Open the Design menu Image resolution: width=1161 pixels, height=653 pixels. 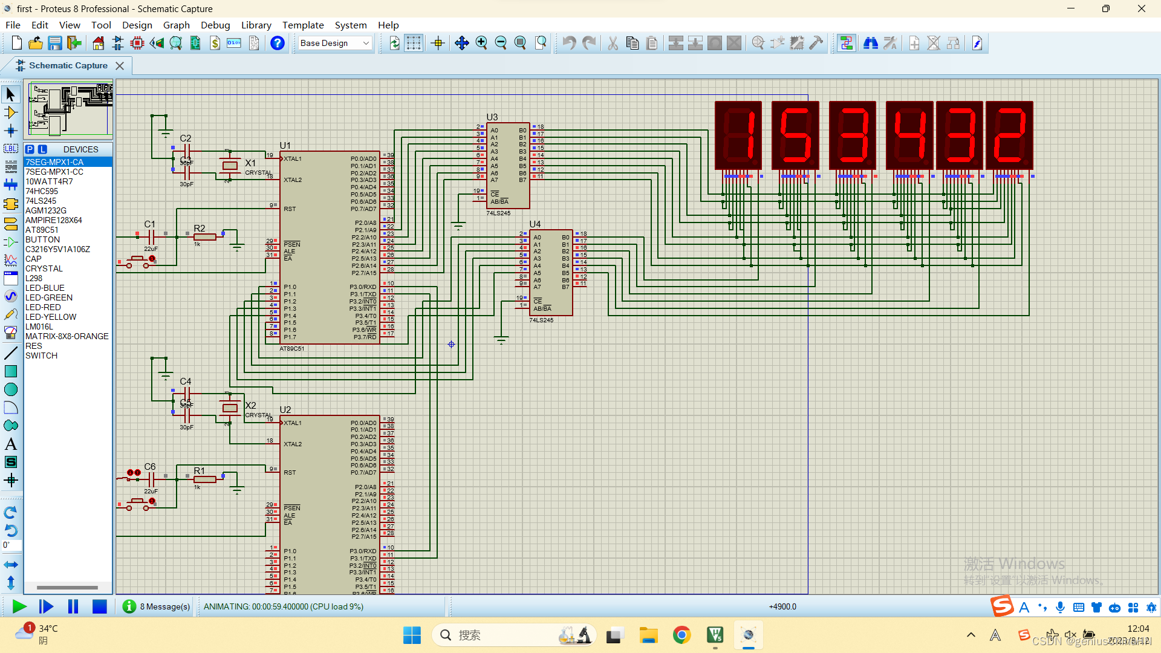point(137,25)
